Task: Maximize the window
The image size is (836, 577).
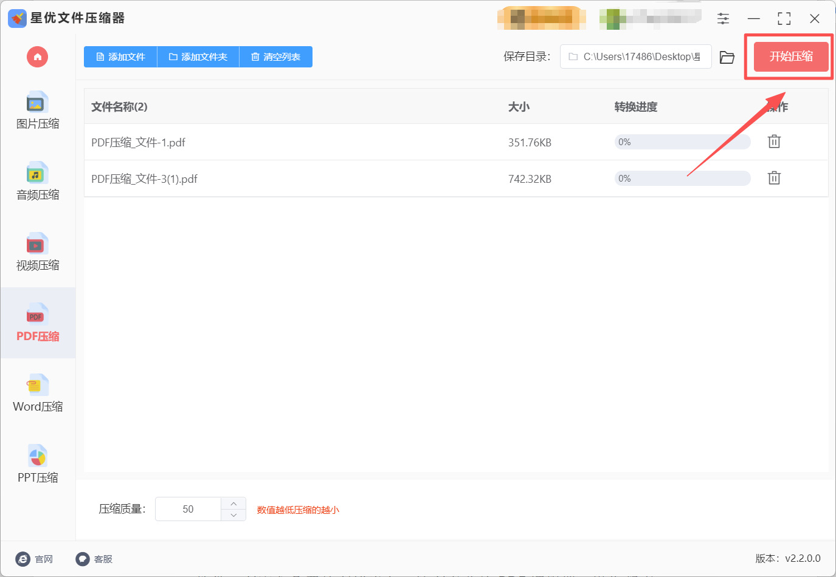Action: coord(784,18)
